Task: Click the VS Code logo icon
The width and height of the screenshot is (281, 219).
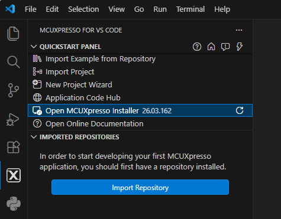Action: tap(10, 9)
